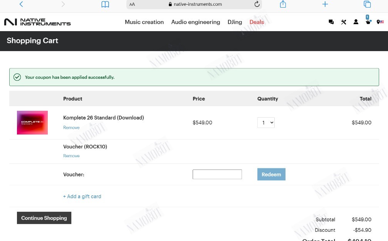Change region via the flag location icon
This screenshot has width=388, height=241.
380,22
